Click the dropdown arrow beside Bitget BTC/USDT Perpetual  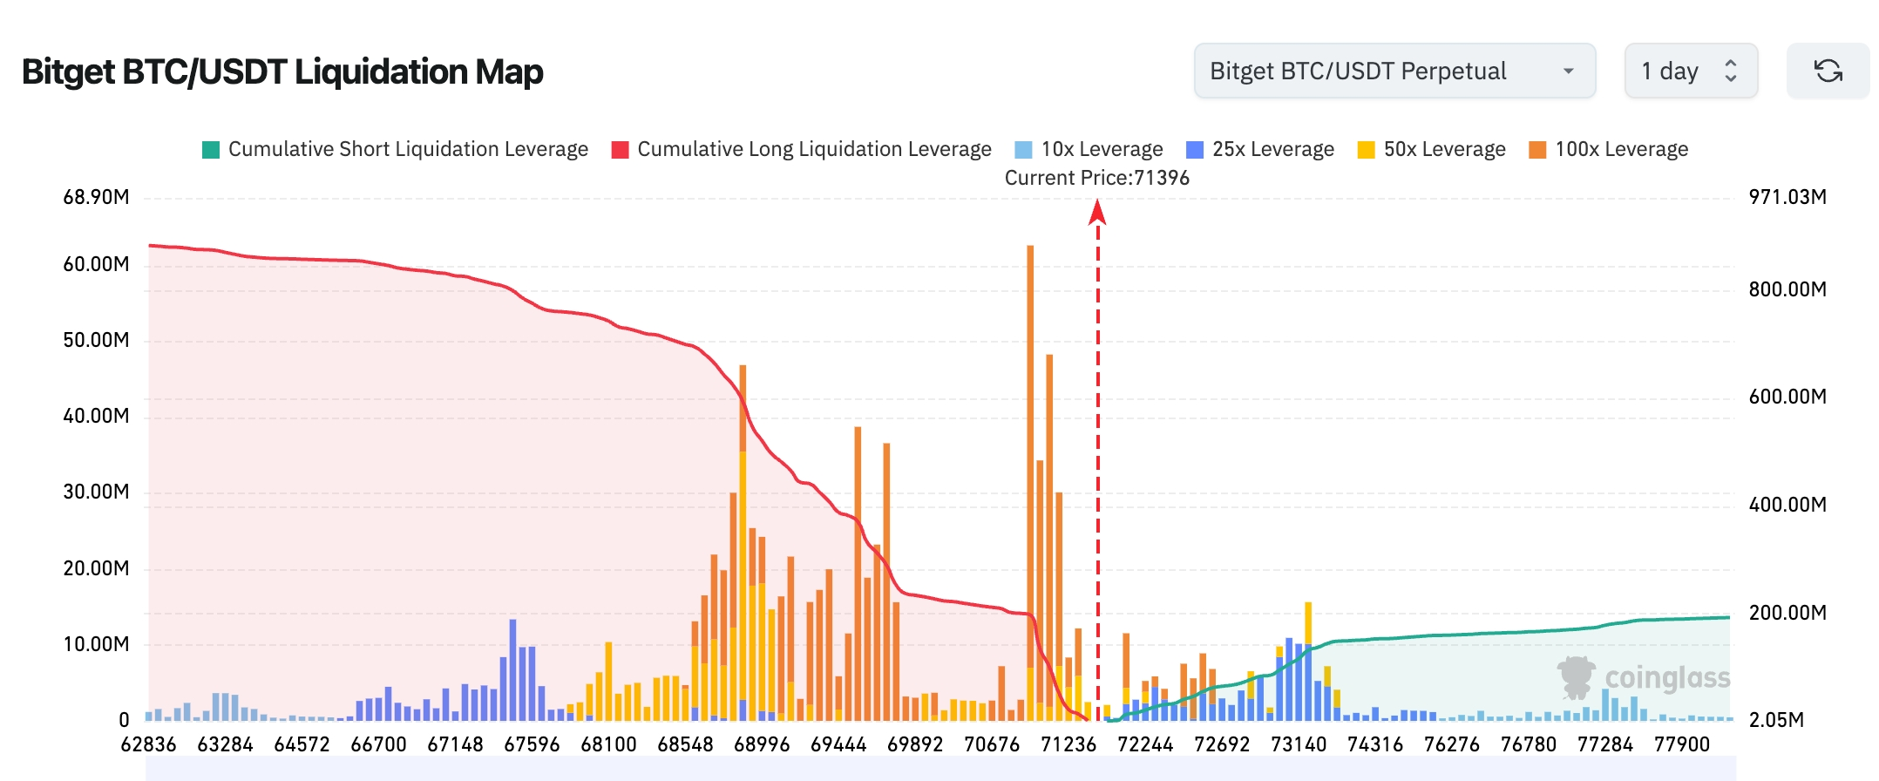pyautogui.click(x=1568, y=71)
